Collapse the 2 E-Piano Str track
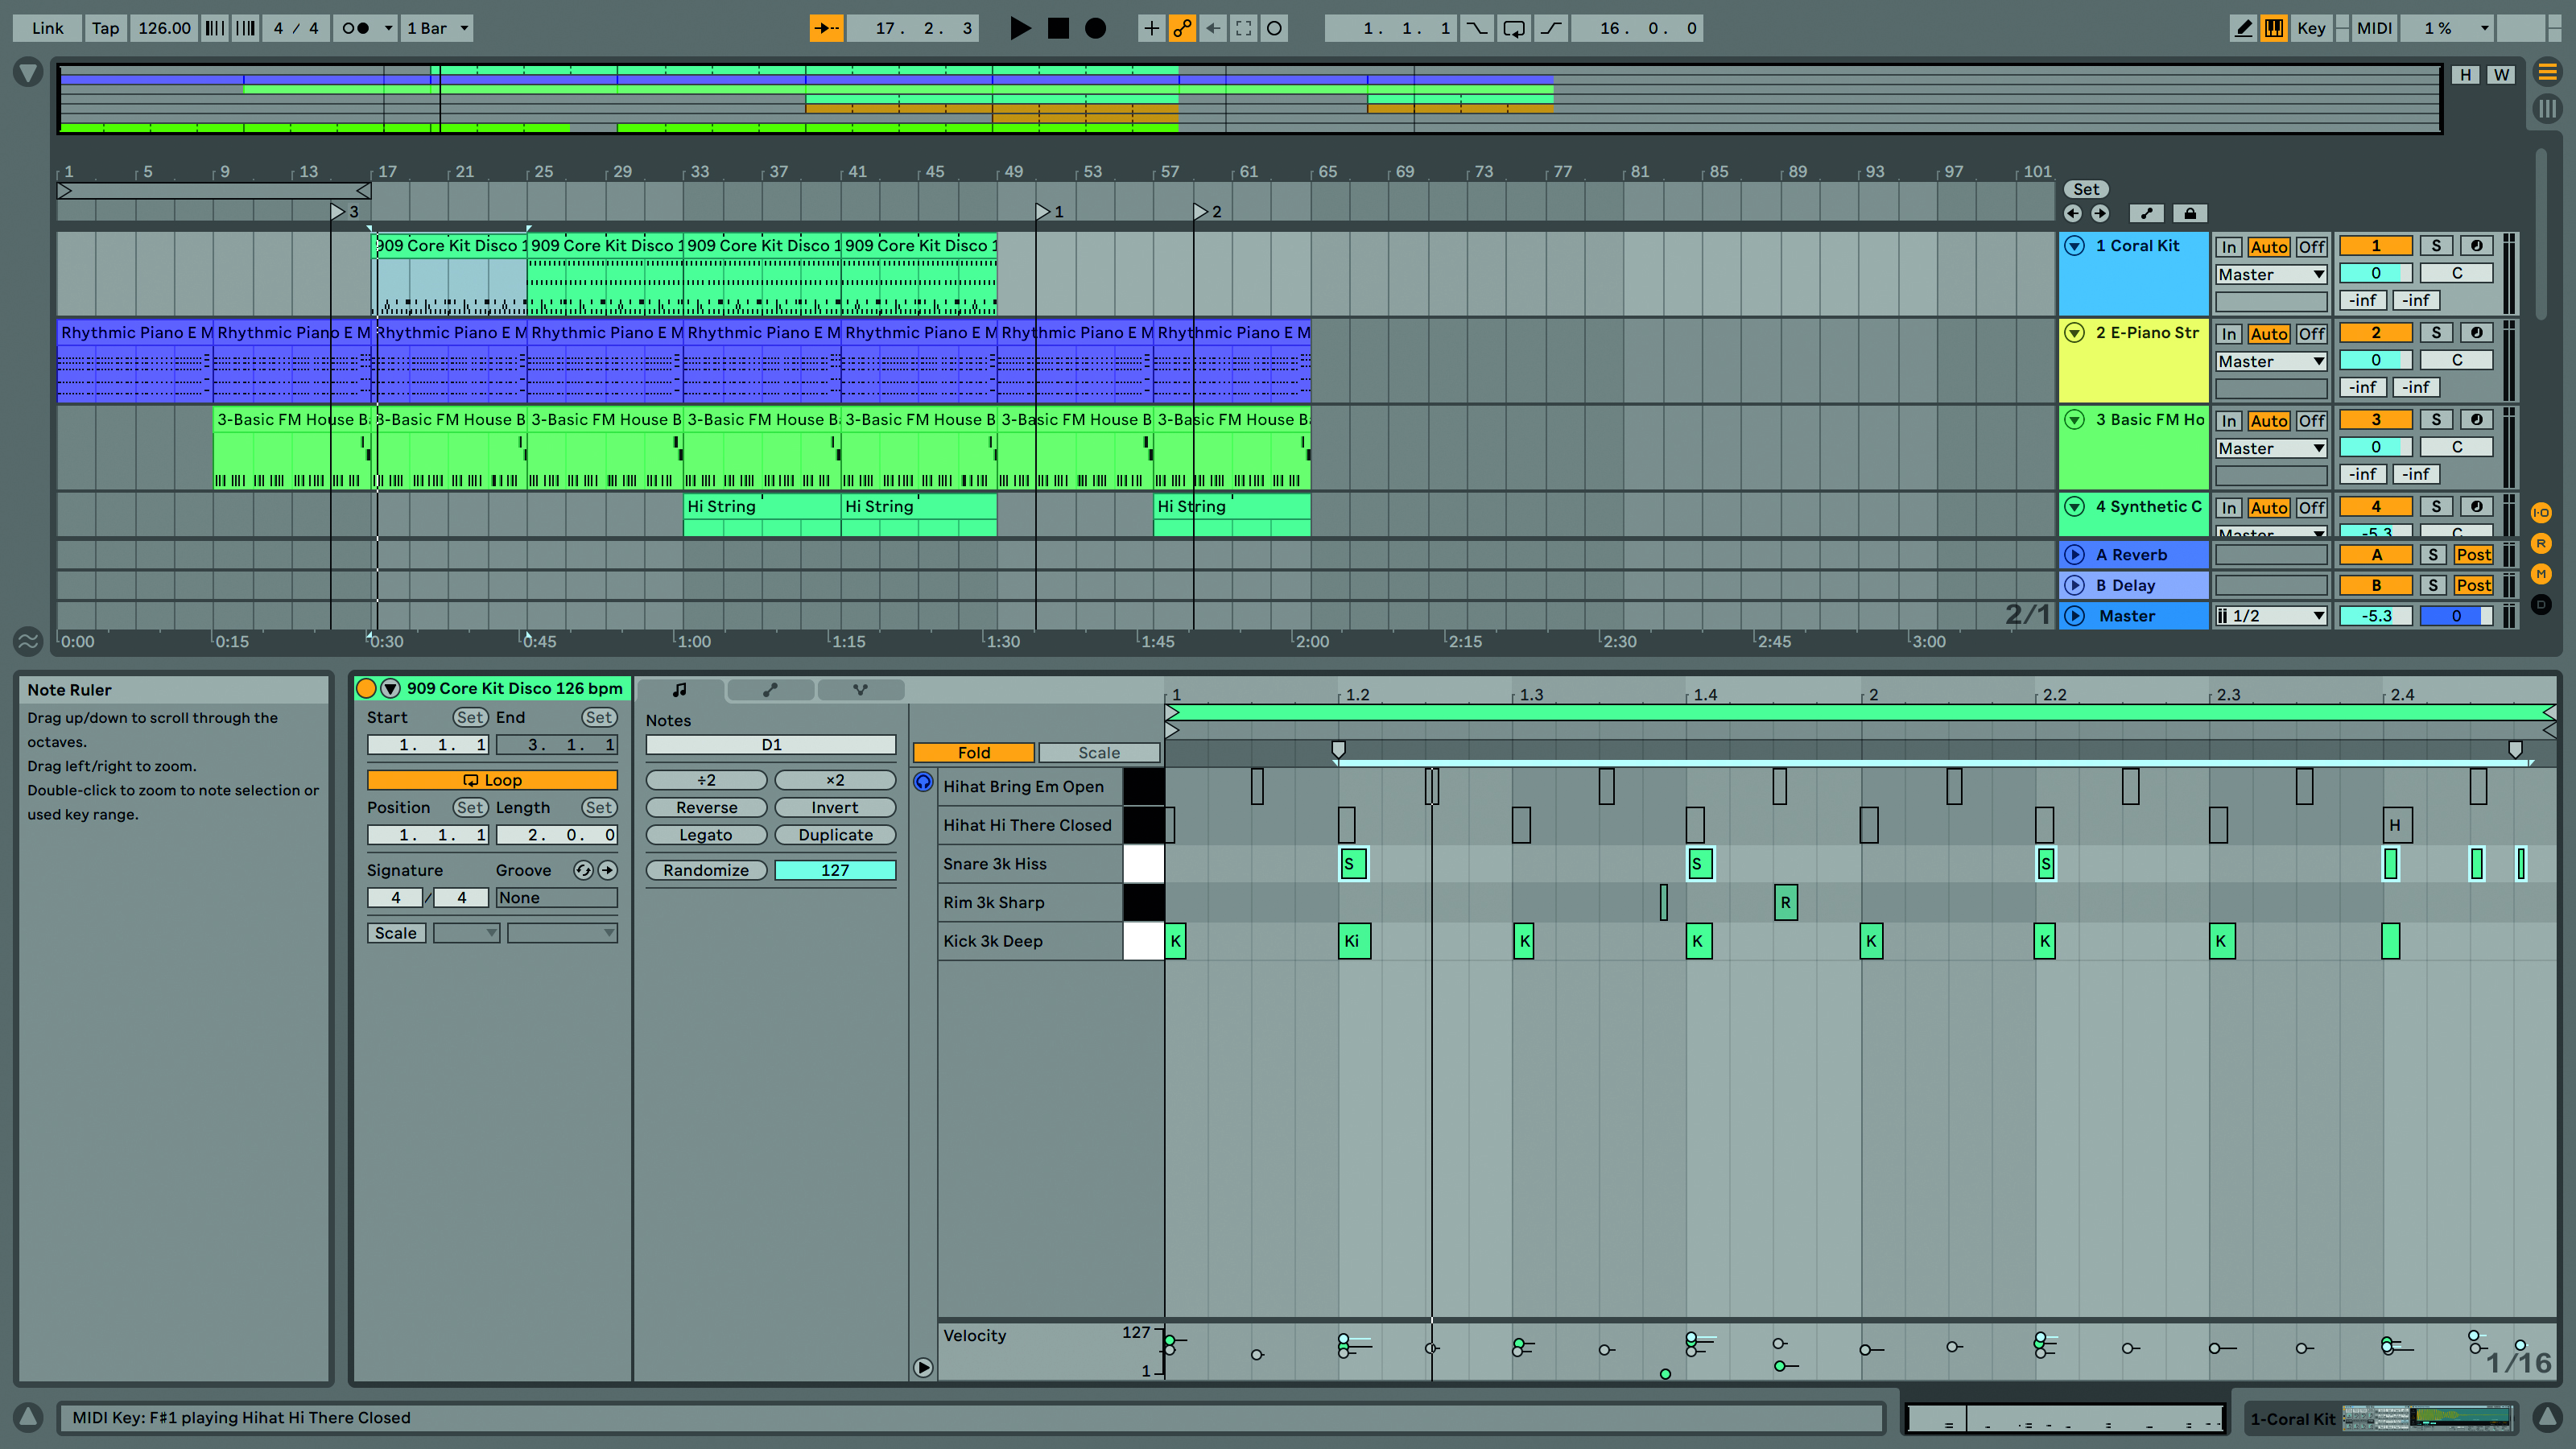The image size is (2576, 1449). click(2075, 333)
